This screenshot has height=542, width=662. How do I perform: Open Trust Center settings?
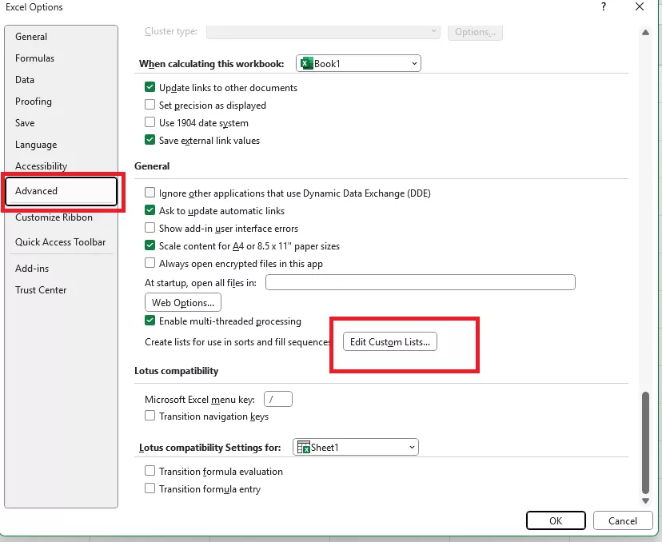(41, 290)
